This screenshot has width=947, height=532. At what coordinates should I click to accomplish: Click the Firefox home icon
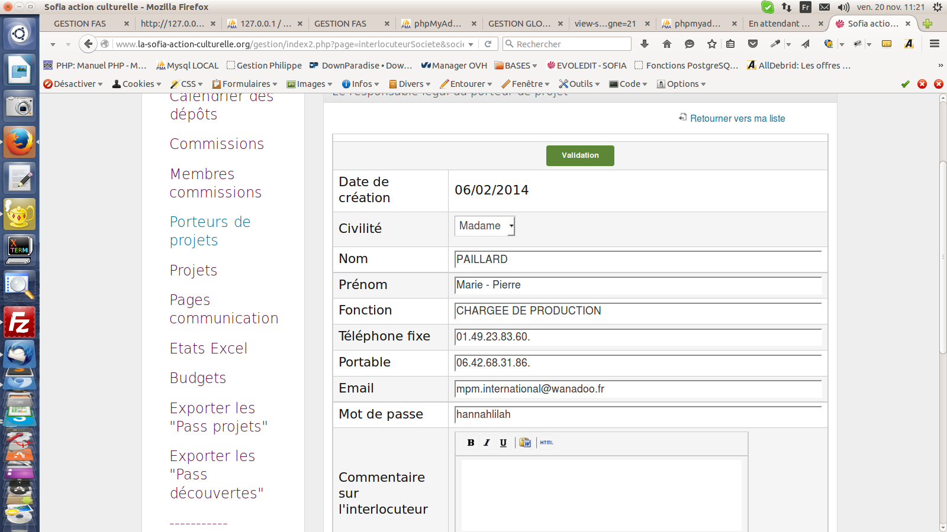667,44
